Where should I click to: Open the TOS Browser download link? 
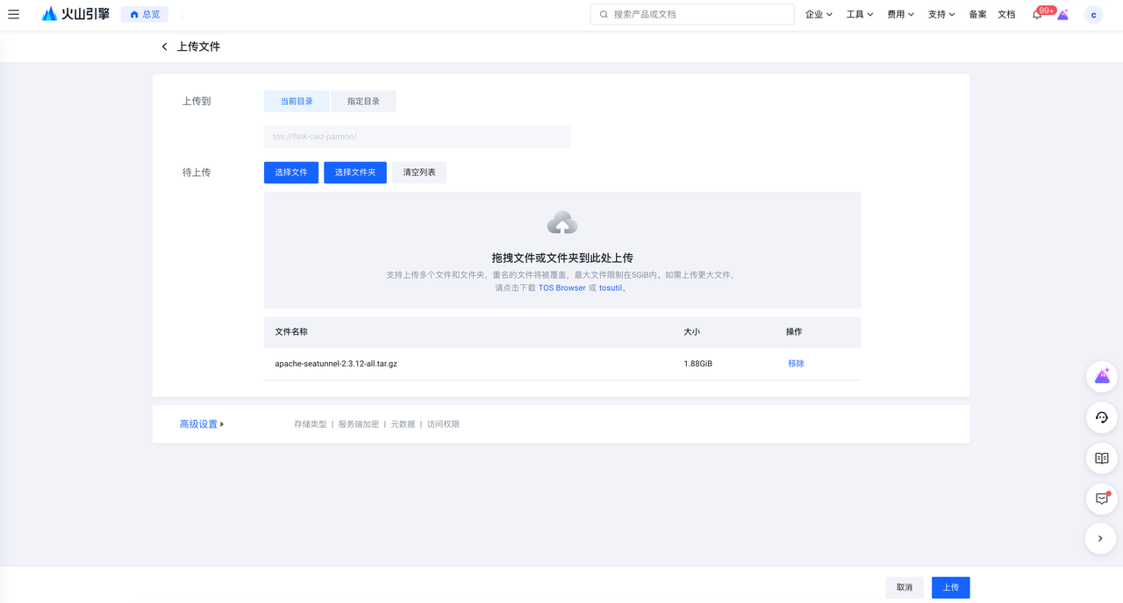click(561, 287)
